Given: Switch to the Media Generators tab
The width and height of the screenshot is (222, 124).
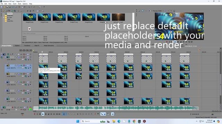Looking at the screenshot, I should 49,45.
